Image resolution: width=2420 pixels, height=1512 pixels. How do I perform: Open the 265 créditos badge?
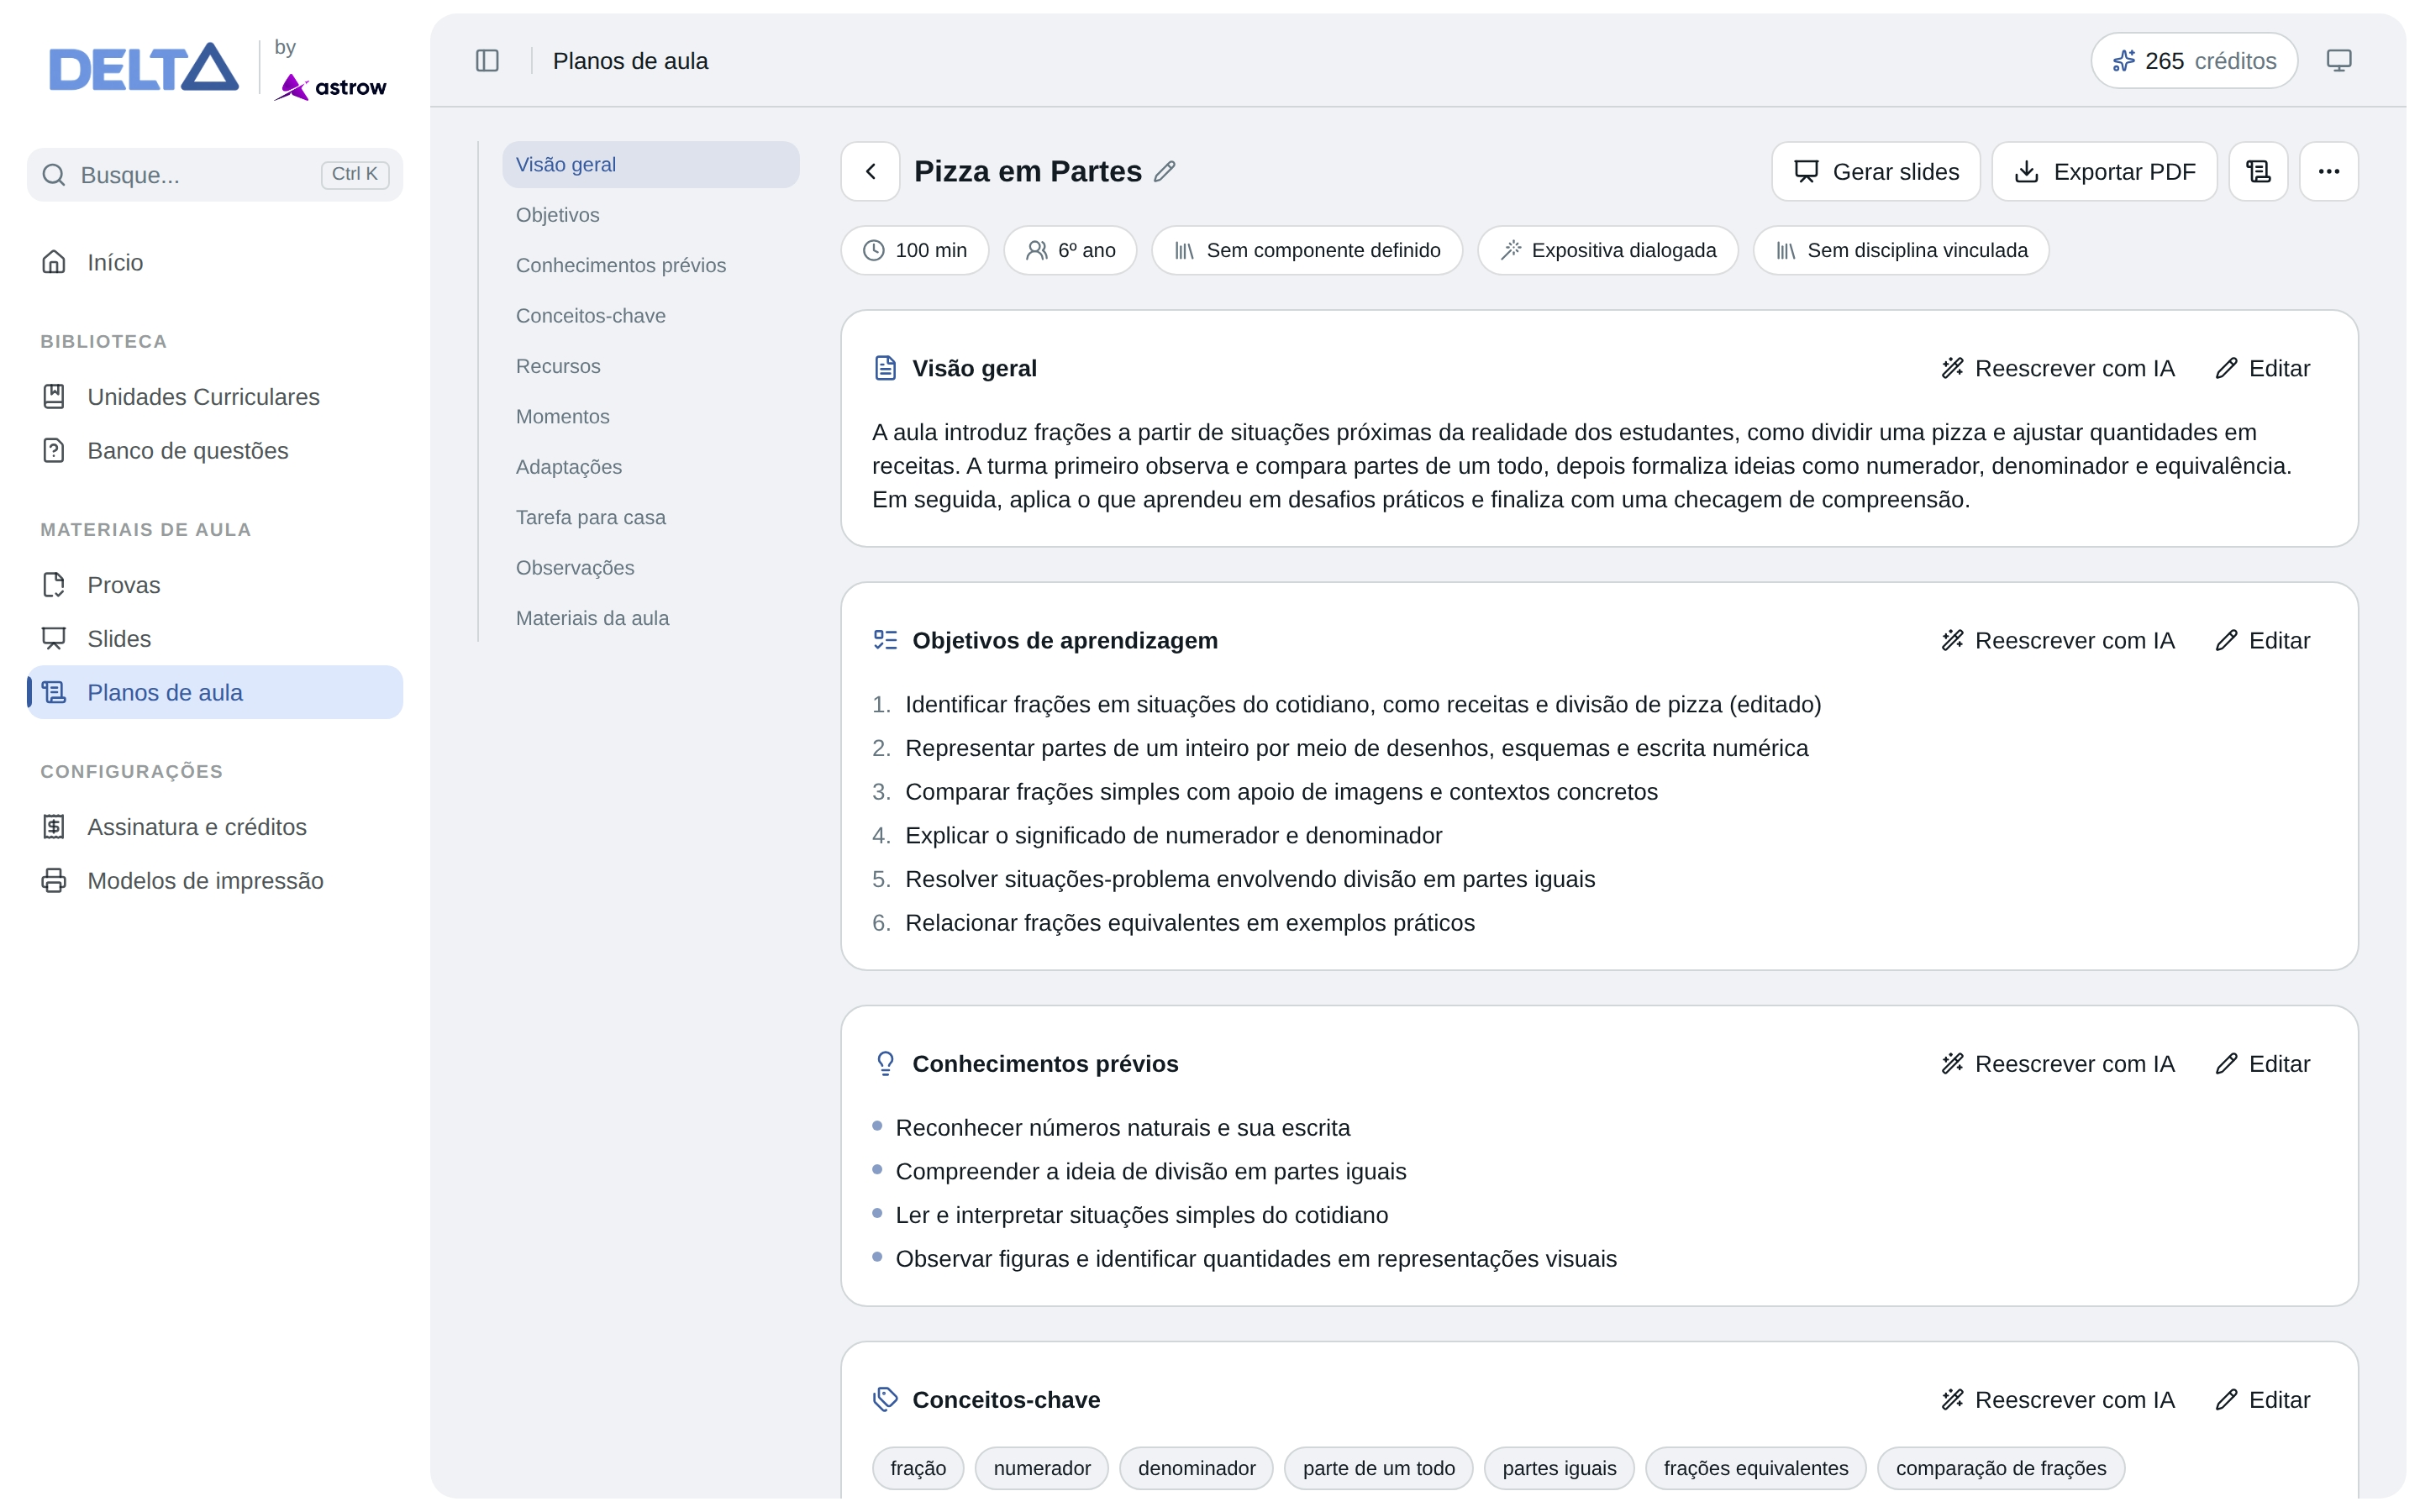2193,61
